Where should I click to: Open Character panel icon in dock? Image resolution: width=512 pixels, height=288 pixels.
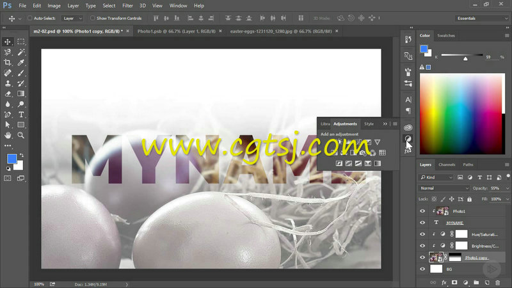tap(408, 100)
